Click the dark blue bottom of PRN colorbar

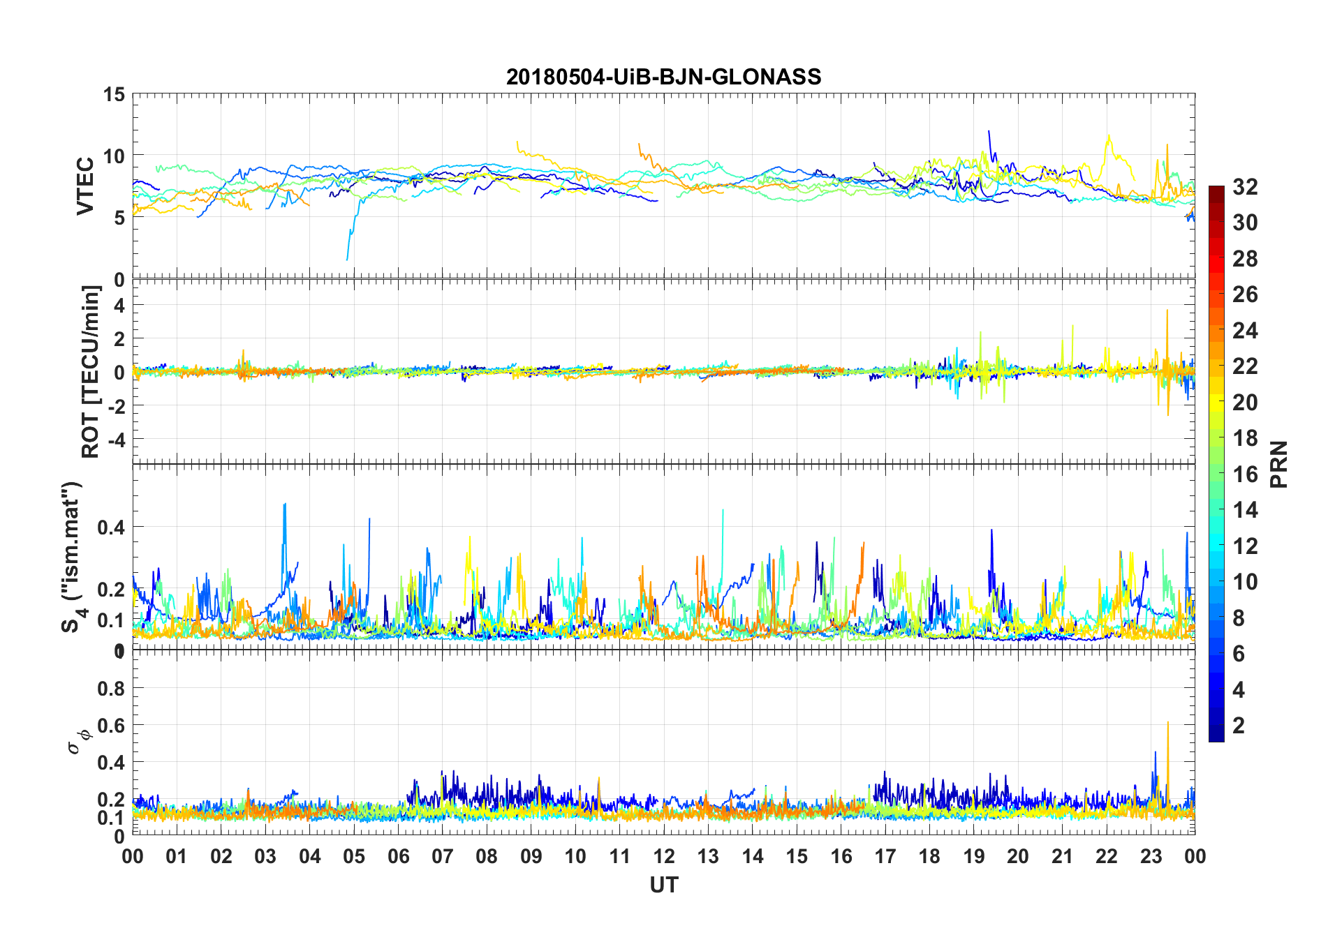(x=1216, y=734)
